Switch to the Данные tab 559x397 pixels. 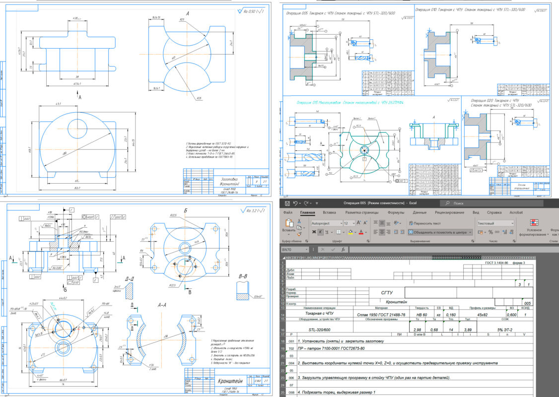tap(419, 212)
